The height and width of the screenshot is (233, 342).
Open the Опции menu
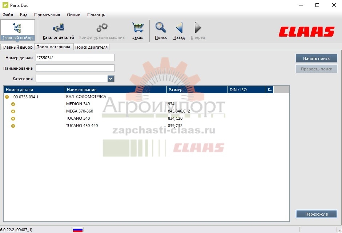coord(73,15)
